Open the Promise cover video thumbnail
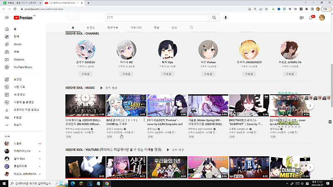The height and width of the screenshot is (187, 333). (x=167, y=106)
